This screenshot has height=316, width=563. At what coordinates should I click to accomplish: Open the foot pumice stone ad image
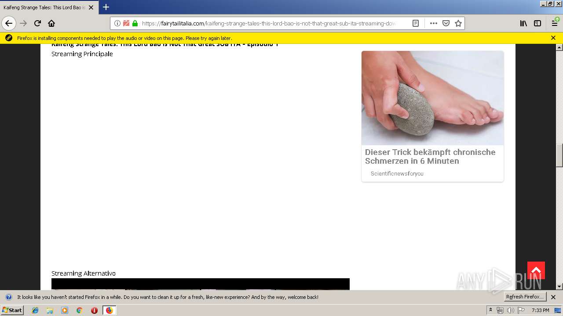pos(432,98)
